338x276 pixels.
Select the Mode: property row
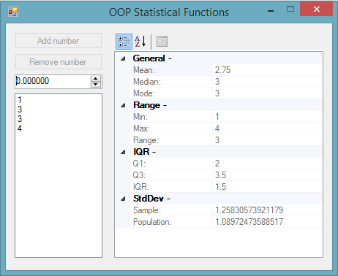click(x=226, y=93)
